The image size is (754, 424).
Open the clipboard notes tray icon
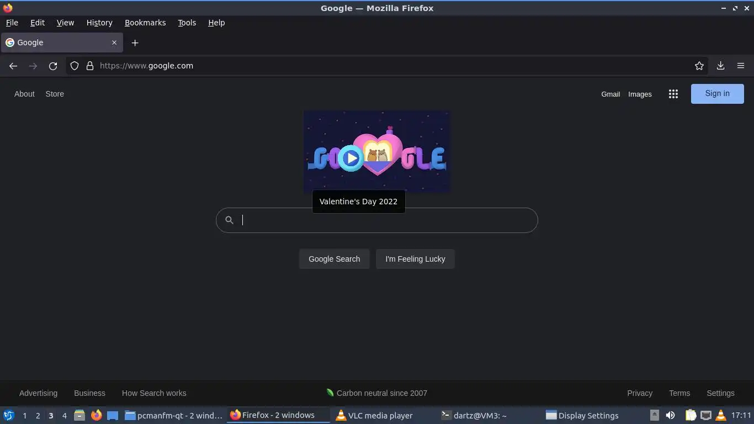coord(691,415)
